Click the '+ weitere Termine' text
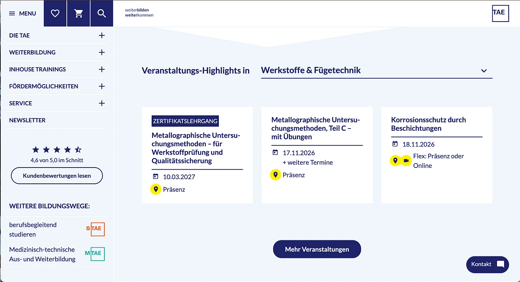The width and height of the screenshot is (520, 282). pyautogui.click(x=308, y=162)
